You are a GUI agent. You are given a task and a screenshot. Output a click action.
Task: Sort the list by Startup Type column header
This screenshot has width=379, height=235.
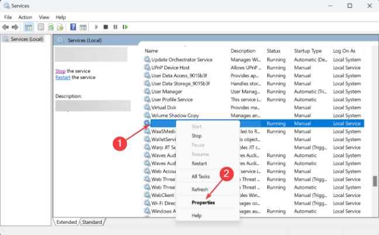[x=308, y=51]
